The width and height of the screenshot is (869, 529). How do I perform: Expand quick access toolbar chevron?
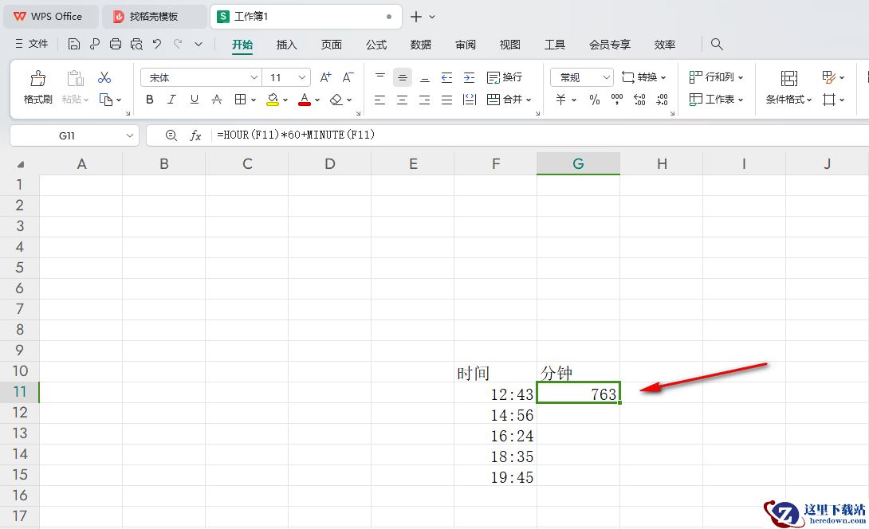click(x=199, y=44)
